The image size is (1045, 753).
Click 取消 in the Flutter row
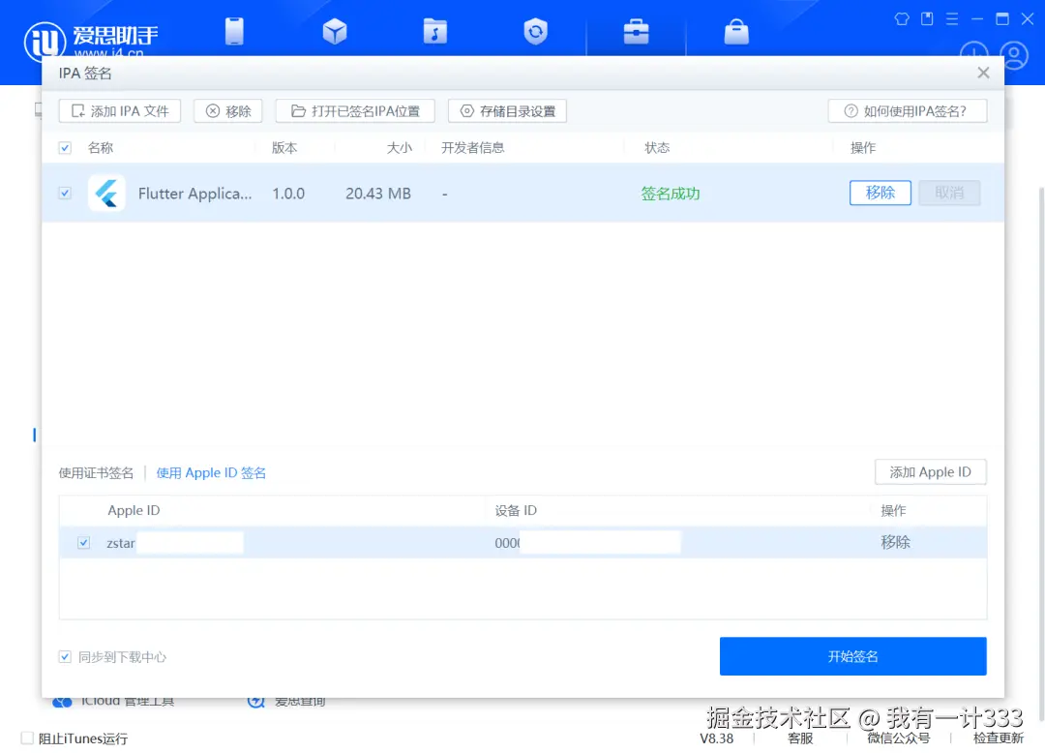click(949, 193)
